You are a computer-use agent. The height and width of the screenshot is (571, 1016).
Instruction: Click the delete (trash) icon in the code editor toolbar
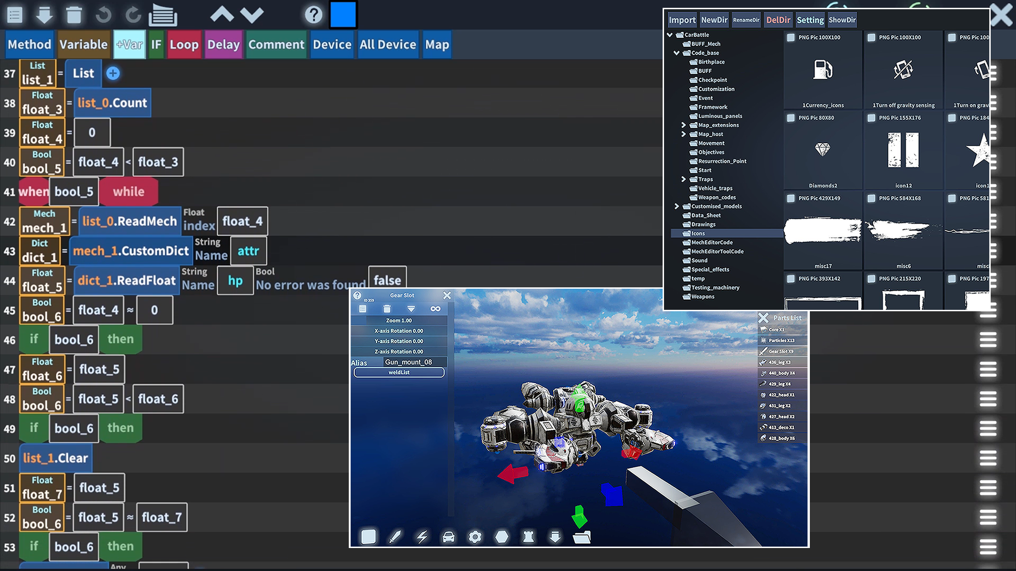tap(74, 15)
